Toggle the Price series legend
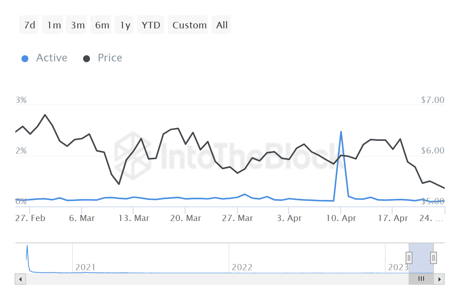This screenshot has width=460, height=307. click(110, 58)
